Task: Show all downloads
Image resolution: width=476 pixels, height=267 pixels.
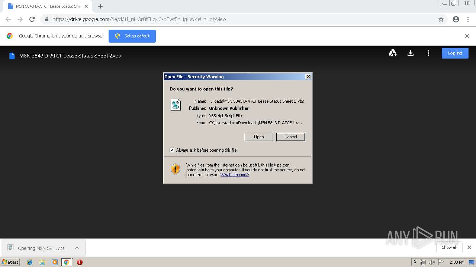Action: click(449, 247)
